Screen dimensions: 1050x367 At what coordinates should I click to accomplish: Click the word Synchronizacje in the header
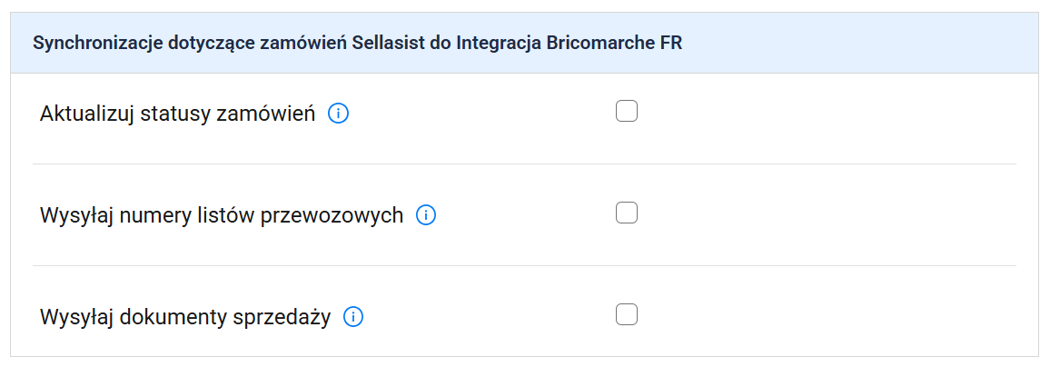pyautogui.click(x=96, y=44)
